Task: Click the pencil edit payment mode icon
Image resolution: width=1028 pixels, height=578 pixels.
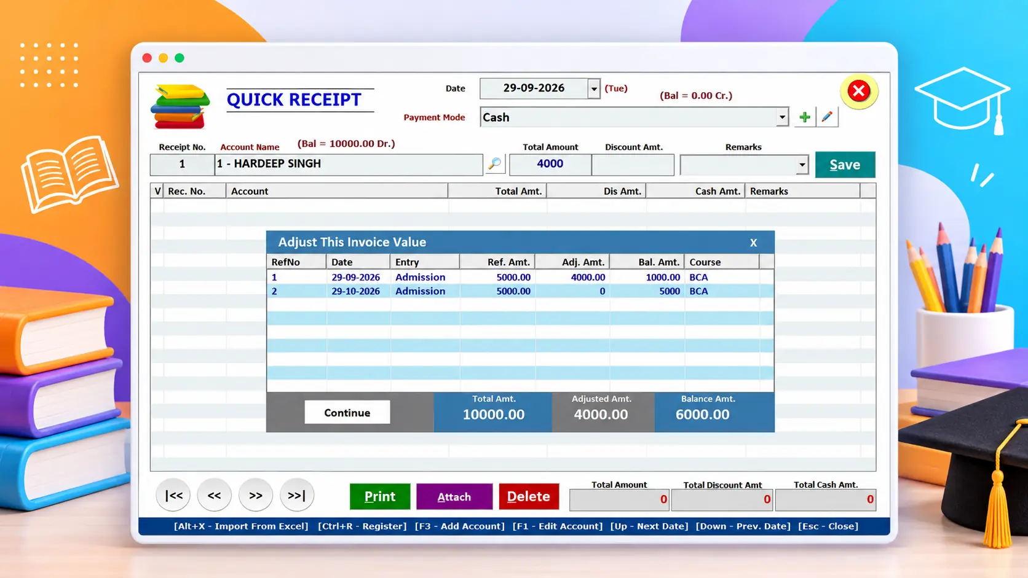Action: (x=827, y=117)
